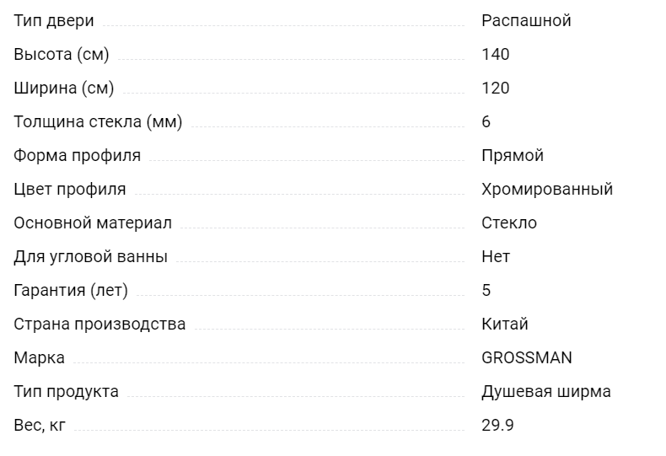Click the 'Ширина (см)' label
Image resolution: width=666 pixels, height=456 pixels.
click(x=64, y=89)
